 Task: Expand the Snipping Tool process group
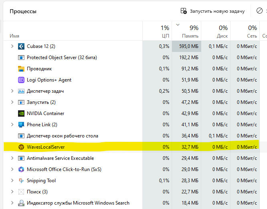[x=12, y=181]
